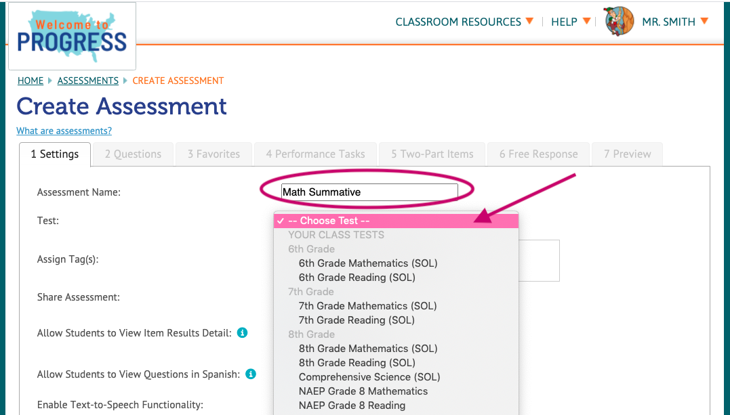Choose 6th Grade Mathematics (SOL) test
The height and width of the screenshot is (415, 730).
(368, 263)
